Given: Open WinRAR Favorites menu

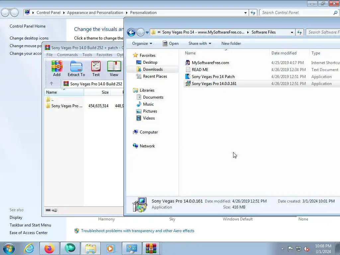Looking at the screenshot, I should pyautogui.click(x=105, y=55).
